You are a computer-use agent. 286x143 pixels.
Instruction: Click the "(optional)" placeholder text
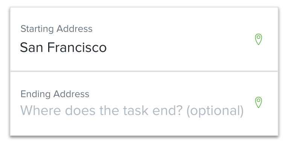pos(215,111)
